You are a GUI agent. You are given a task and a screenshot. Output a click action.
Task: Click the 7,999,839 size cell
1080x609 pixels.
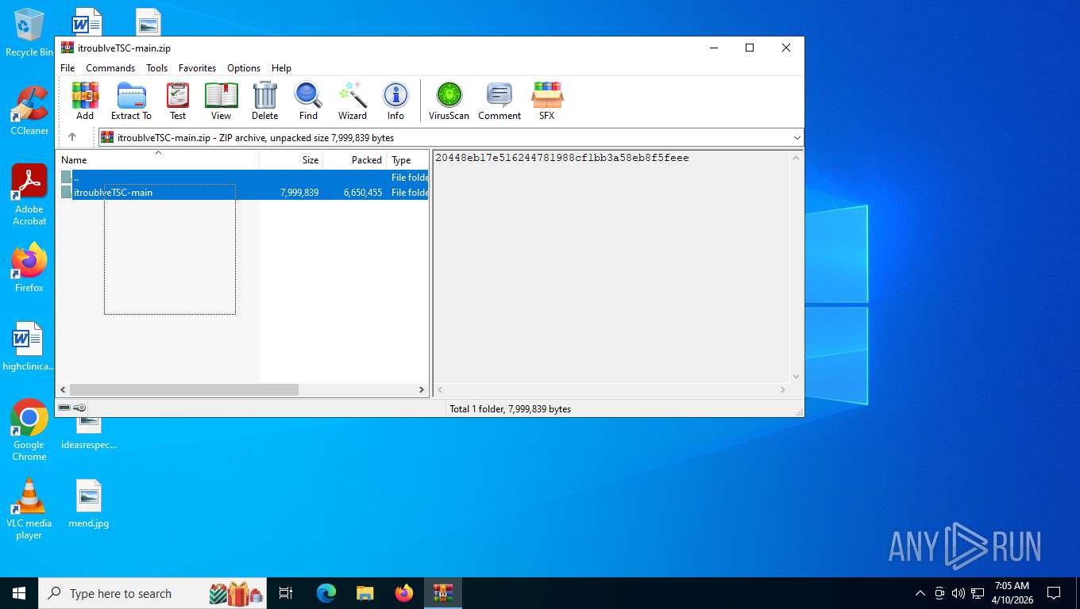pos(299,193)
